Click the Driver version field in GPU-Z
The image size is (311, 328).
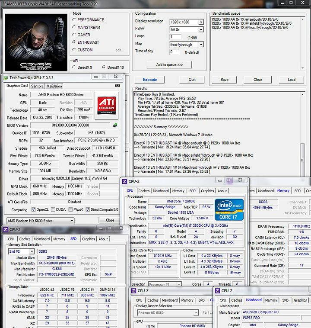(74, 178)
